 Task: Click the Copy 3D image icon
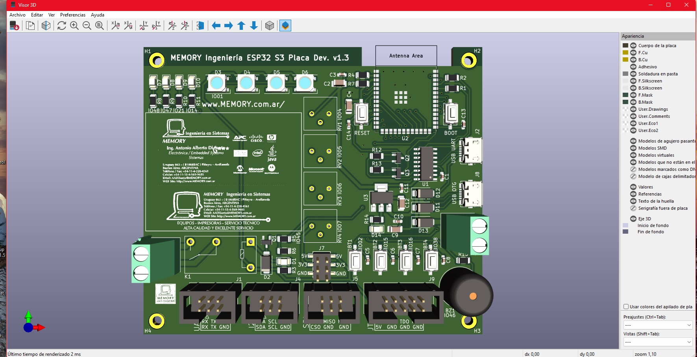(30, 26)
